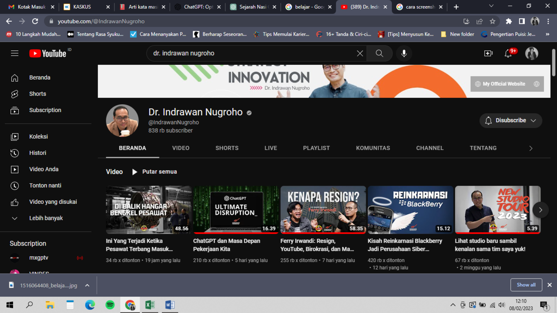Click the Ferry Irwandi: Resign video title
This screenshot has height=313, width=557.
[x=317, y=245]
